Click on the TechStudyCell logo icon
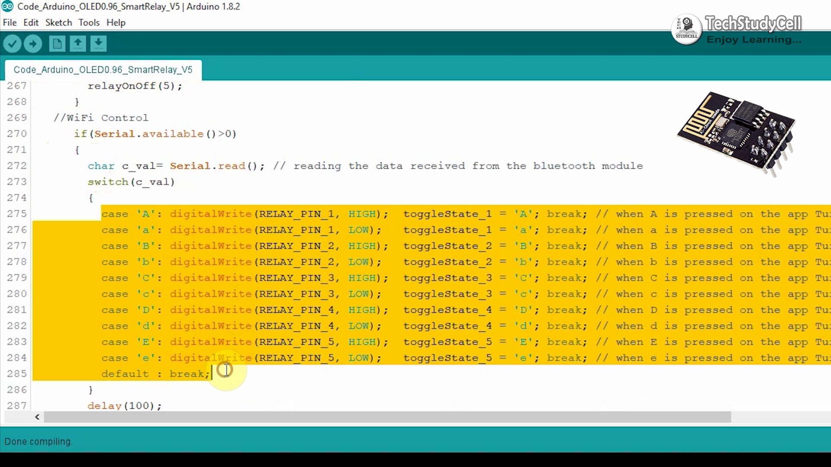 coord(684,30)
